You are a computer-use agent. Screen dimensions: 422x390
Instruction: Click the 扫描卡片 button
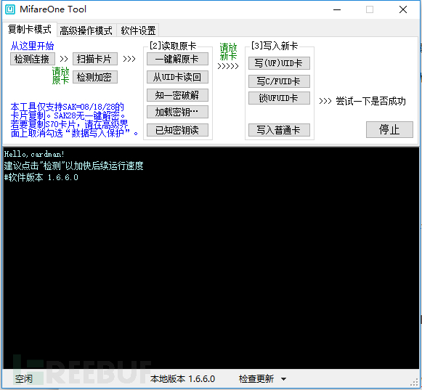[95, 59]
